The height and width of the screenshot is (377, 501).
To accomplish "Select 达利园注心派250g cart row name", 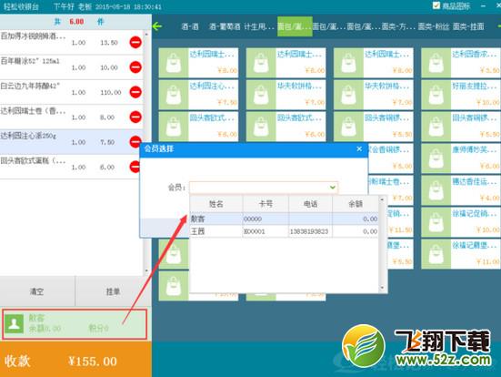I will click(28, 136).
